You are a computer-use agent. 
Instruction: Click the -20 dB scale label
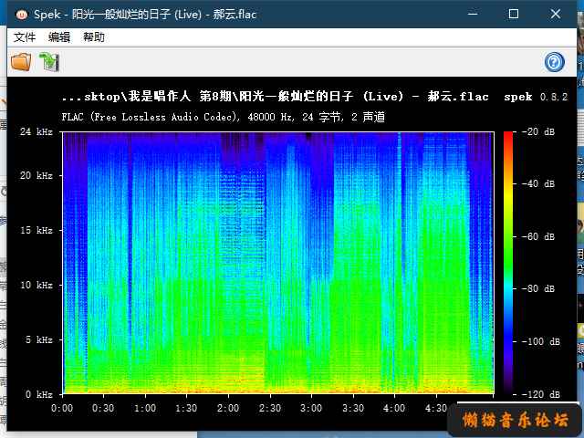(538, 131)
